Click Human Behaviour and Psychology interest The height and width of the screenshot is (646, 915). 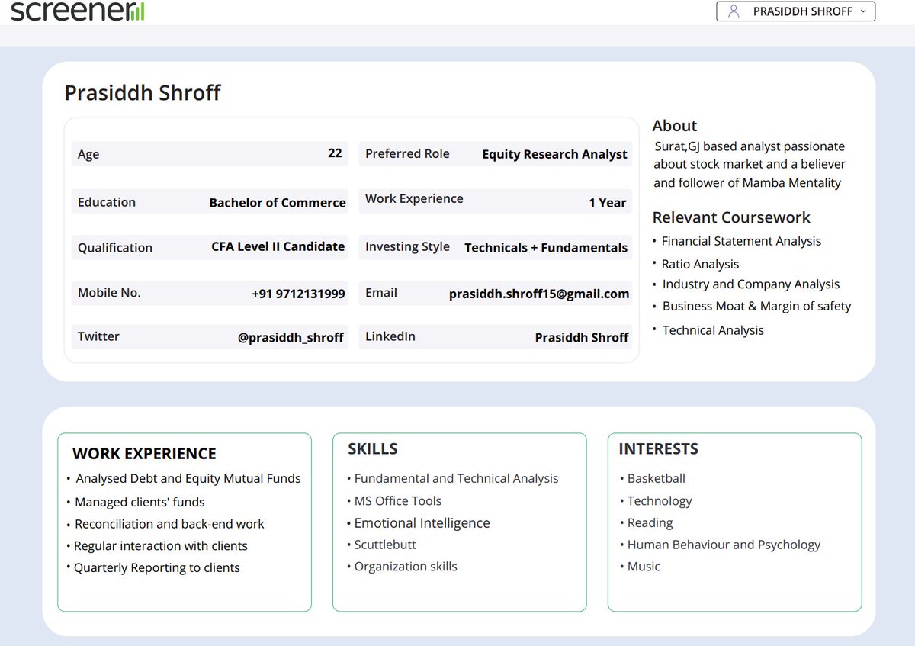[724, 545]
